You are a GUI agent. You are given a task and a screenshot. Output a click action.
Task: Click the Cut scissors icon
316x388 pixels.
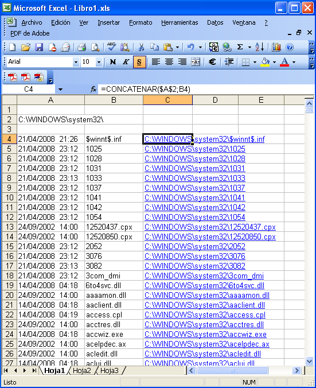[x=141, y=47]
